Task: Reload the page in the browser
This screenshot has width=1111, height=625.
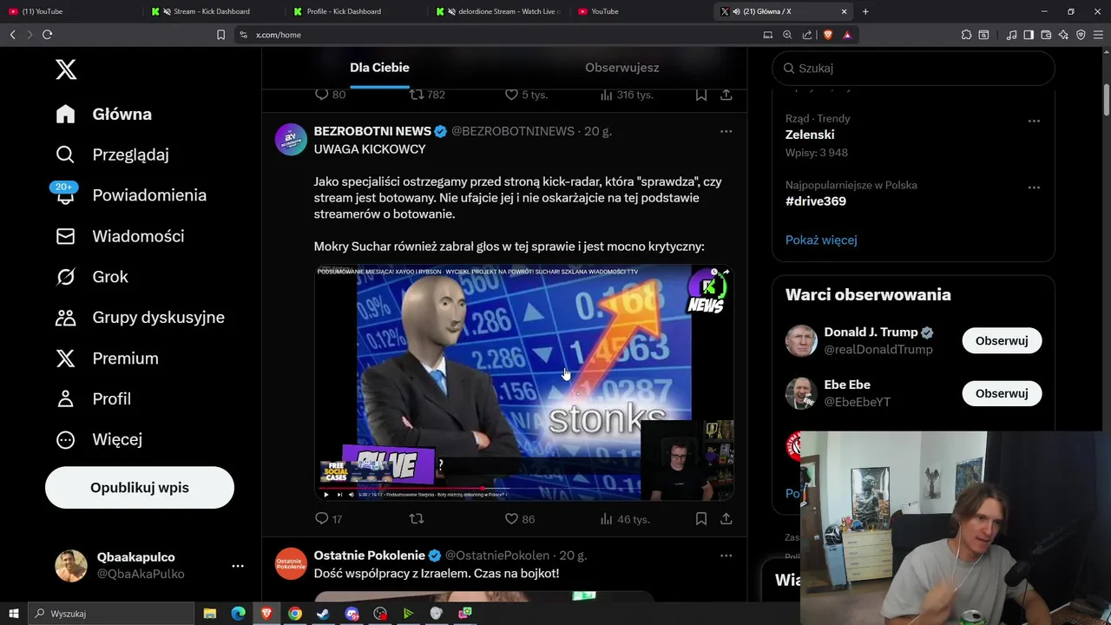Action: point(47,35)
